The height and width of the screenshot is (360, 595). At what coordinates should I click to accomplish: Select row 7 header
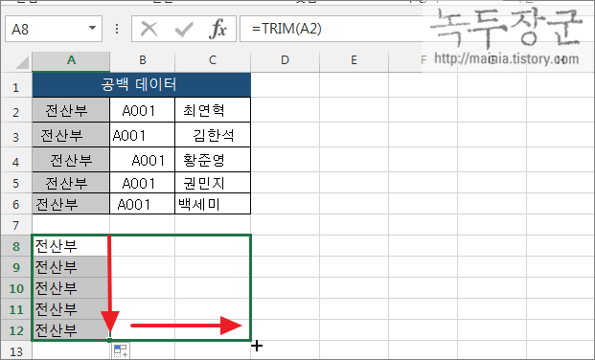click(x=16, y=226)
